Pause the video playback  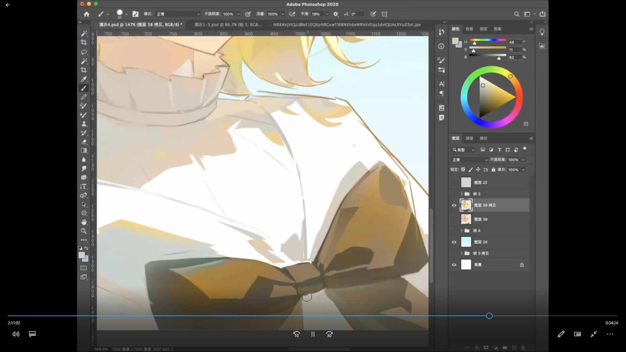tap(313, 334)
